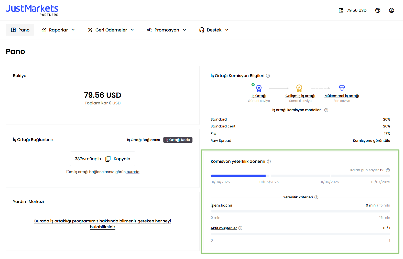Click the Geri Ödemeler percent icon
This screenshot has width=403, height=259.
pyautogui.click(x=90, y=30)
